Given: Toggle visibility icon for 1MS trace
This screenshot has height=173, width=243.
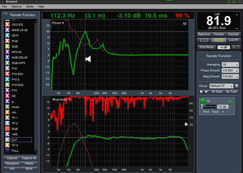Looking at the screenshot, I should point(7,134).
